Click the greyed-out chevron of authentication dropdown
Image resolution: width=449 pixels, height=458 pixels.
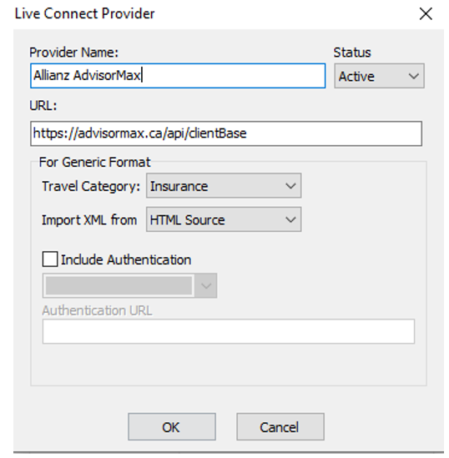click(x=206, y=285)
